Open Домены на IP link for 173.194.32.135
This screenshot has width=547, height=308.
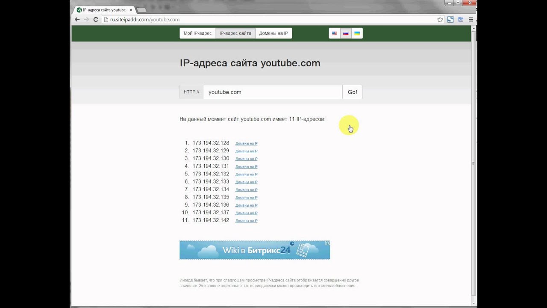(x=247, y=198)
